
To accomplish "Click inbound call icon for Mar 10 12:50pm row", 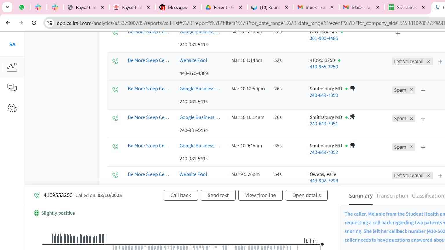I will coord(115,89).
